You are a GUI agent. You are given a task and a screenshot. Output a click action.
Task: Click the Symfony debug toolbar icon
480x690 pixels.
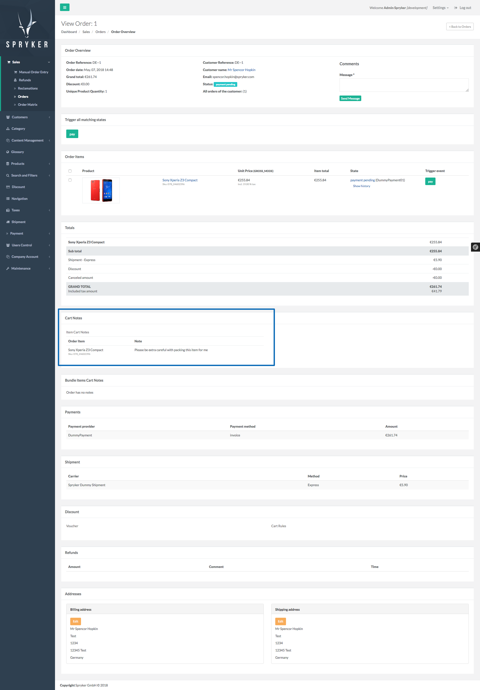(475, 247)
